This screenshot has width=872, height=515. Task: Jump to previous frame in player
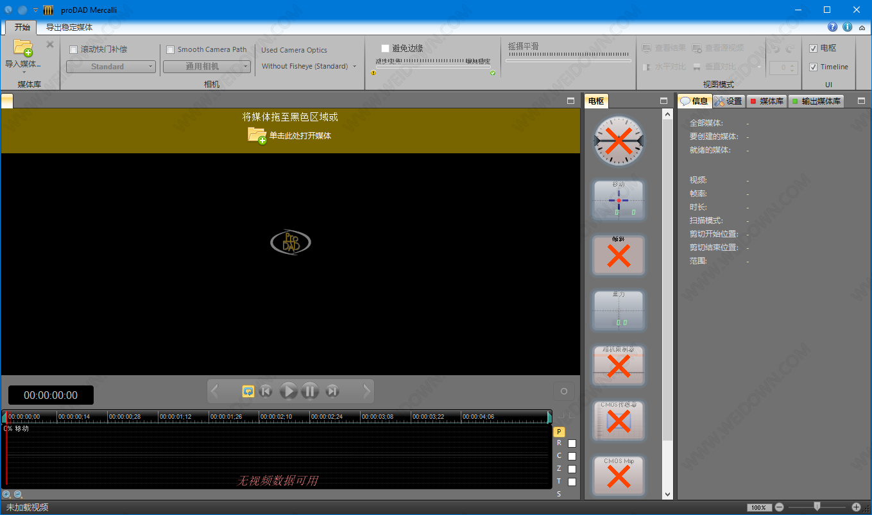click(x=266, y=391)
